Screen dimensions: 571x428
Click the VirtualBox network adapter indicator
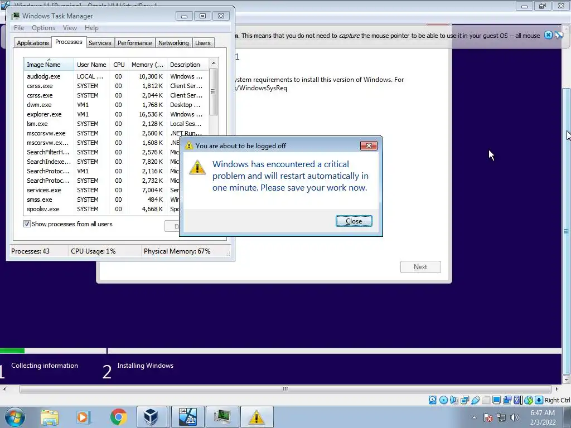click(464, 400)
